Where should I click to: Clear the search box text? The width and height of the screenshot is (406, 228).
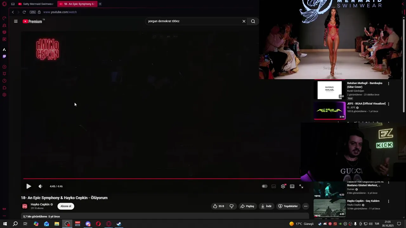point(244,21)
